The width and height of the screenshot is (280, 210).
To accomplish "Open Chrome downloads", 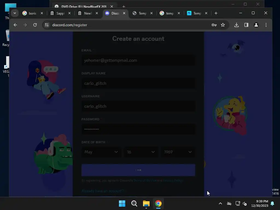I will coord(237,25).
